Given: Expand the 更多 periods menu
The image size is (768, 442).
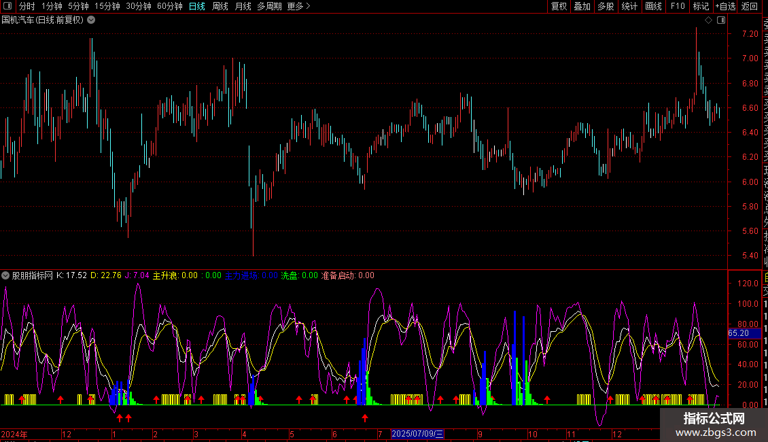Looking at the screenshot, I should point(298,7).
